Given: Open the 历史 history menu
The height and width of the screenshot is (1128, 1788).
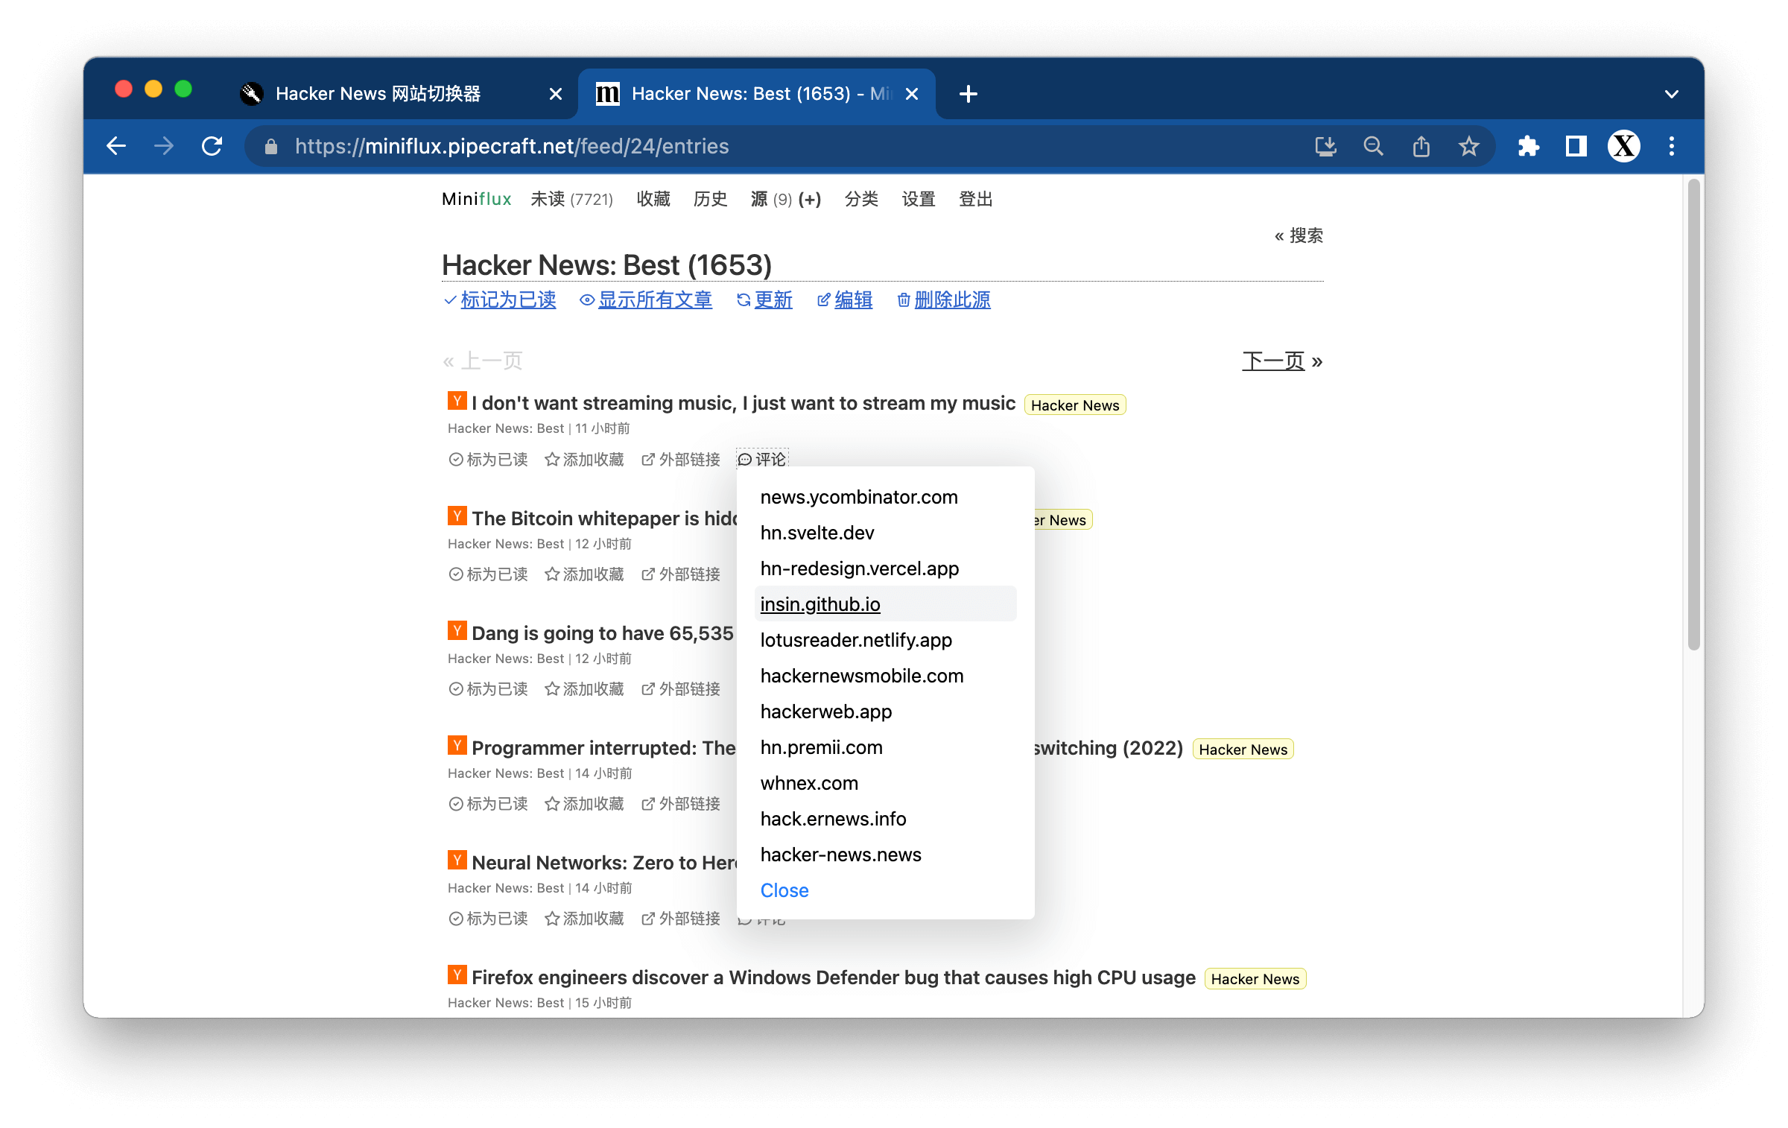Looking at the screenshot, I should pos(710,199).
